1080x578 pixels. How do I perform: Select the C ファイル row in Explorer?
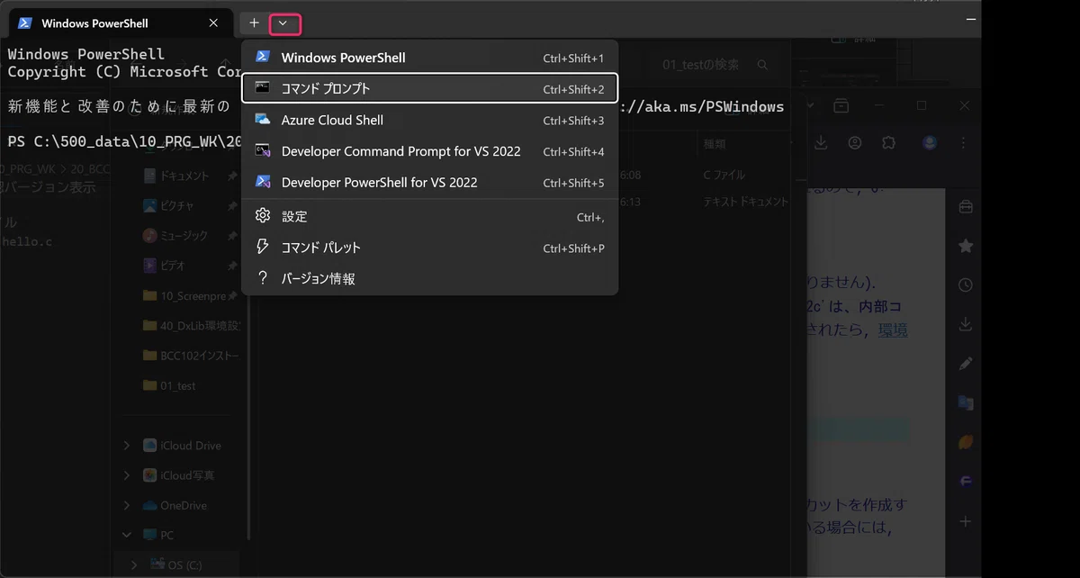pyautogui.click(x=724, y=175)
